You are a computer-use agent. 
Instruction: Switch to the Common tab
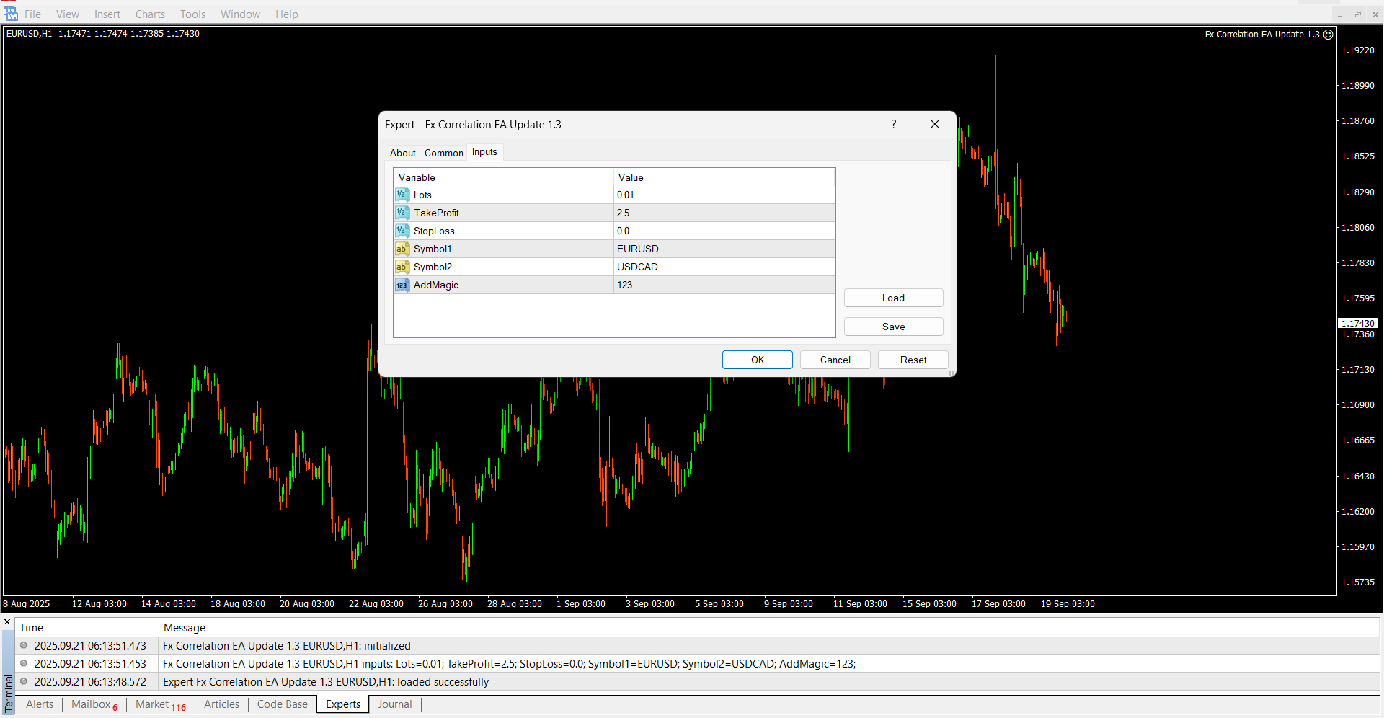point(443,153)
